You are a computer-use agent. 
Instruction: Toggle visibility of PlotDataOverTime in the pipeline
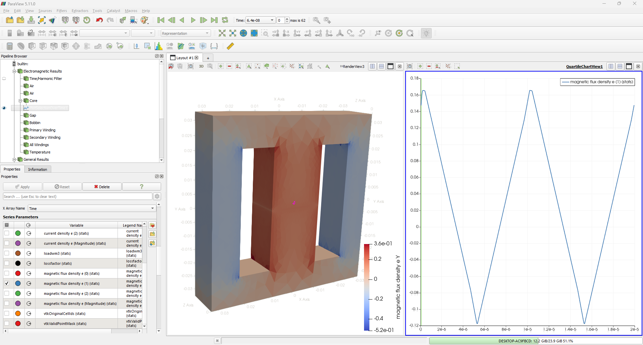click(x=4, y=108)
